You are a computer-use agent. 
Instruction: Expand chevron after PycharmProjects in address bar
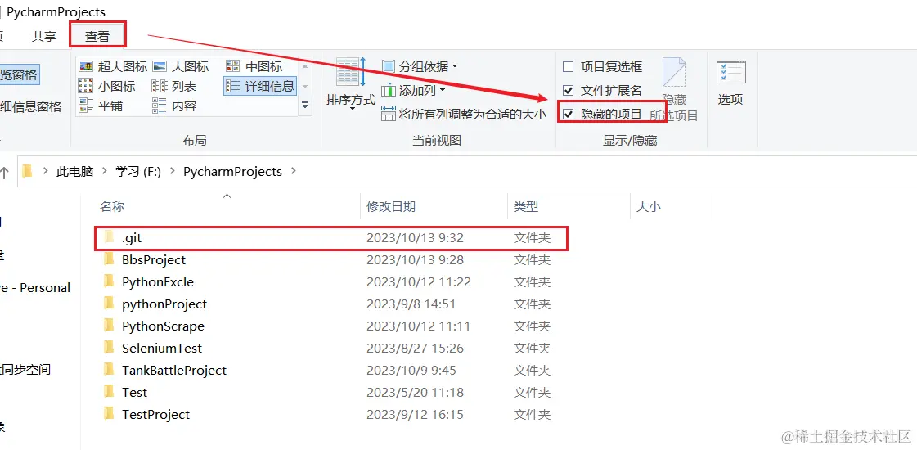(293, 172)
